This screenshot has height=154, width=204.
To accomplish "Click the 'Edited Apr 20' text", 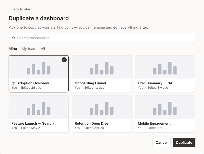I will point(94,128).
